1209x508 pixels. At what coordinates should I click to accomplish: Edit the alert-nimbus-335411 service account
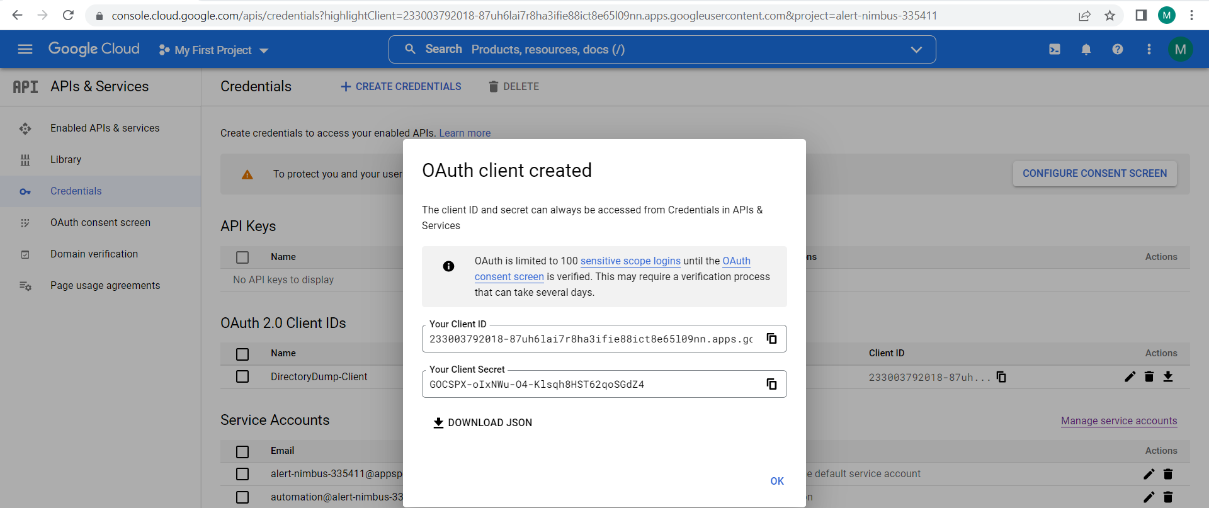[x=1149, y=474]
